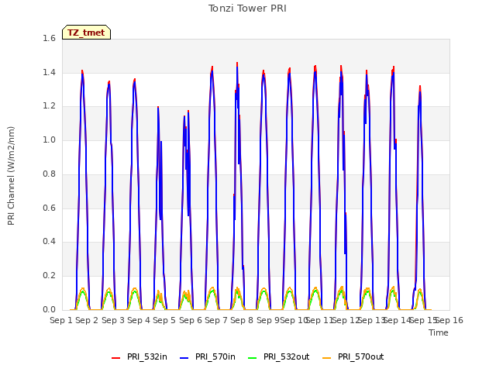Click the 1.4 y-axis tick label
Image resolution: width=496 pixels, height=372 pixels.
49,72
